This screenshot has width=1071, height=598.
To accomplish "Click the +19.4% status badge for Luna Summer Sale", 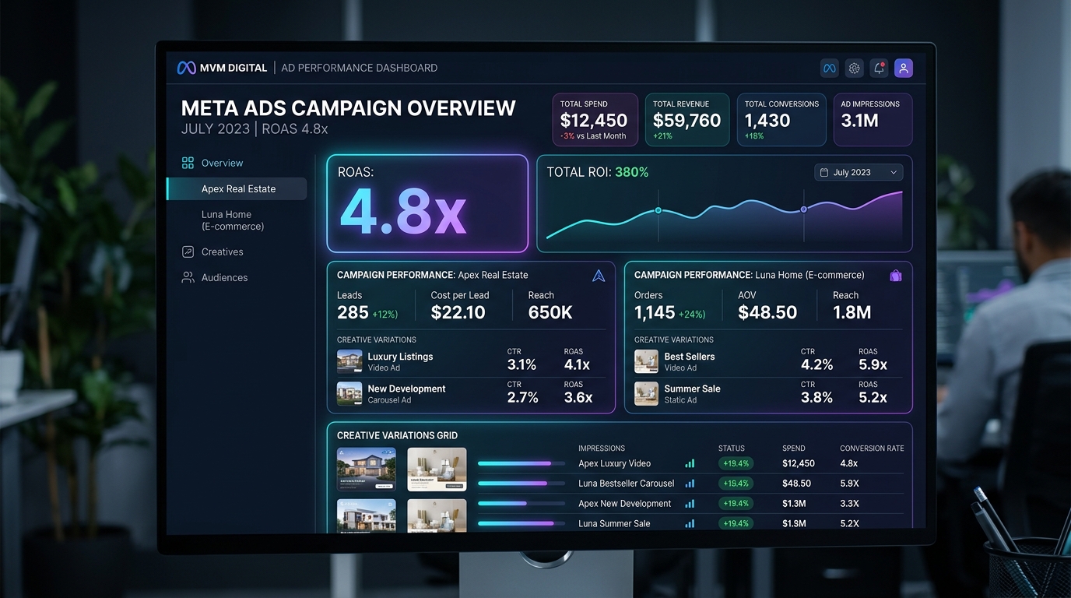I will point(736,523).
